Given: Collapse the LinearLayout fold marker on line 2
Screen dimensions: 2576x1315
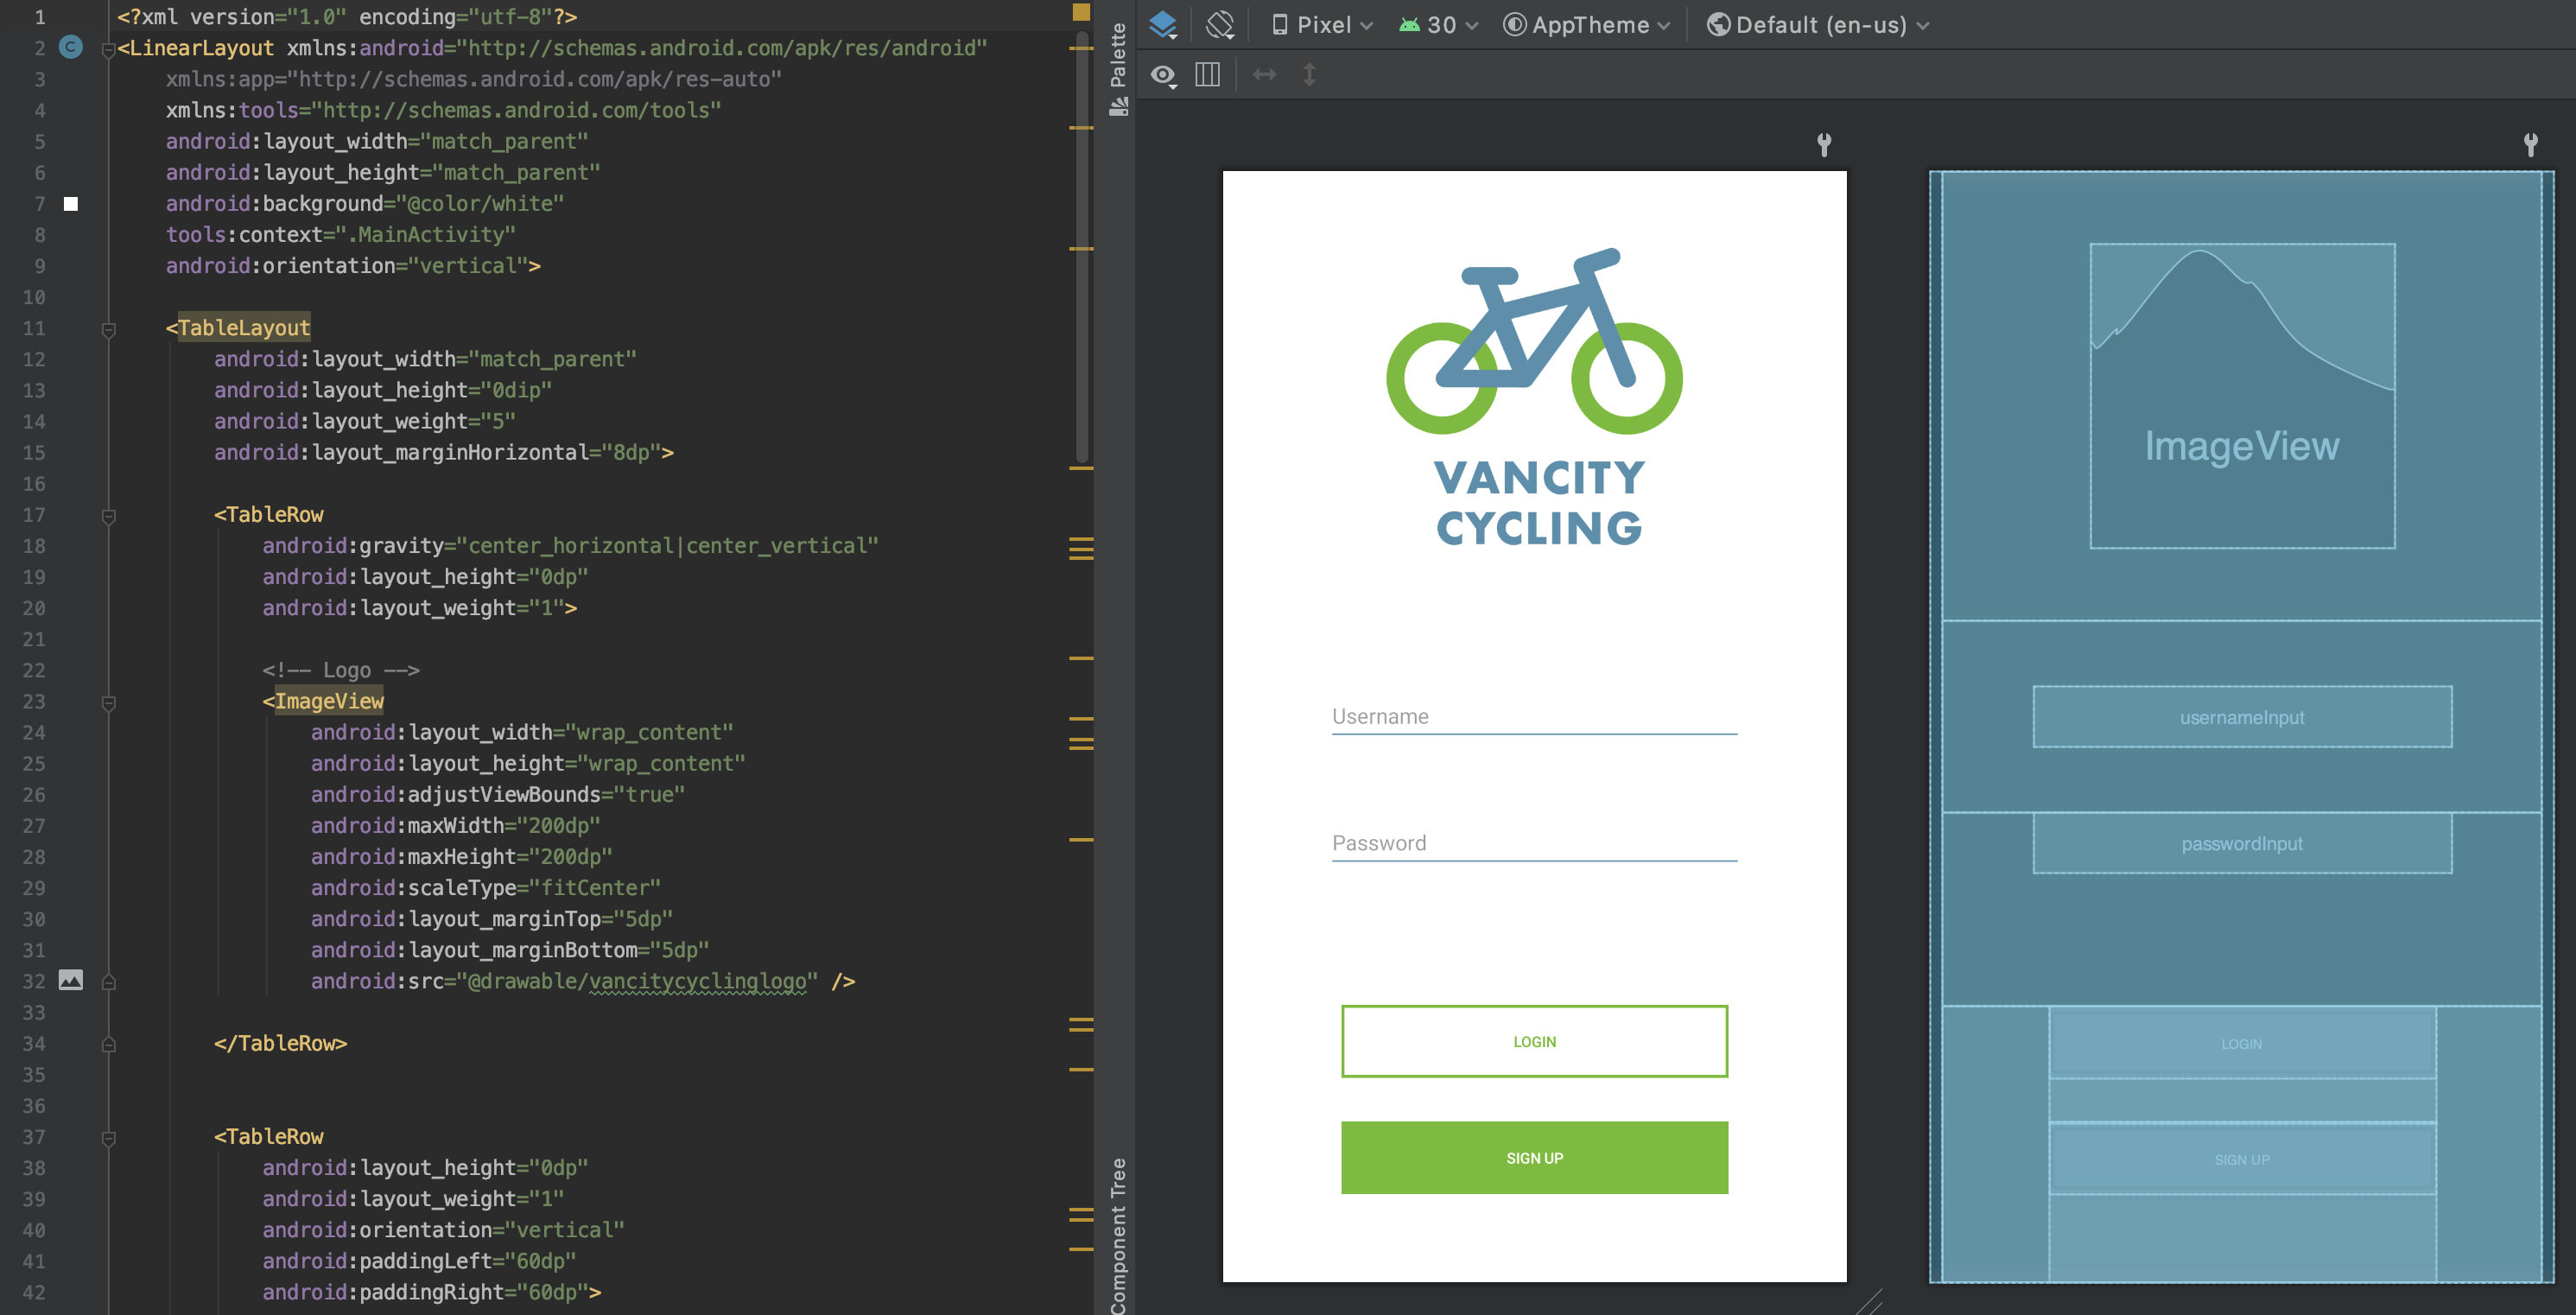Looking at the screenshot, I should (108, 49).
